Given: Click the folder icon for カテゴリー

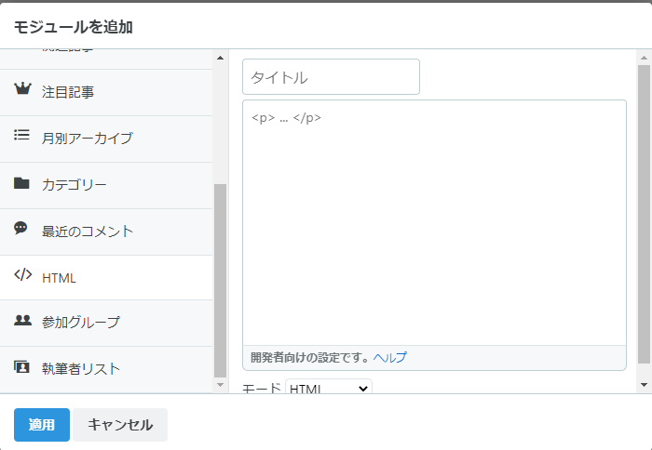Looking at the screenshot, I should [x=21, y=183].
